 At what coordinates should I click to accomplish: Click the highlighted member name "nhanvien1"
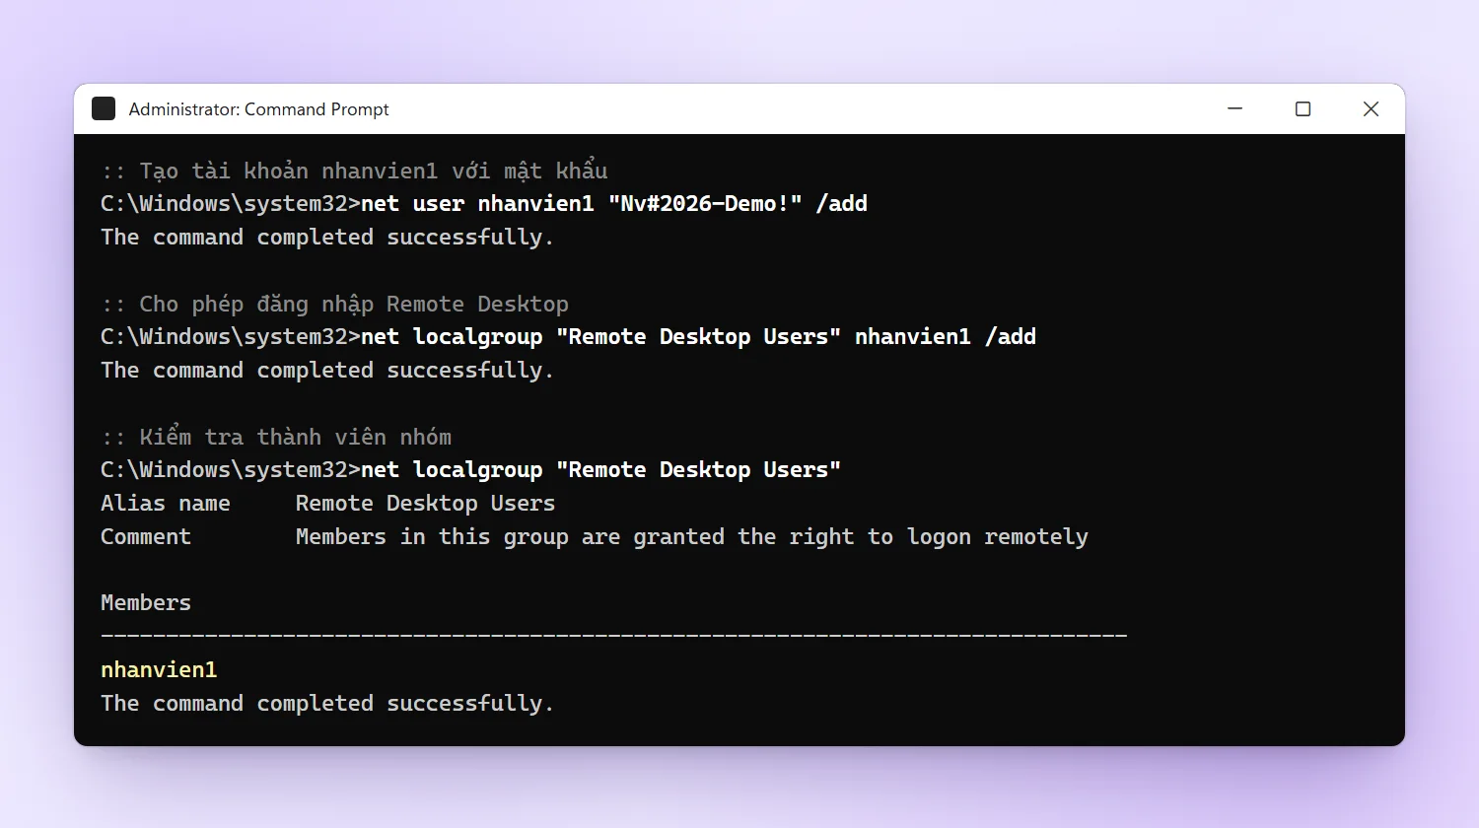point(159,670)
